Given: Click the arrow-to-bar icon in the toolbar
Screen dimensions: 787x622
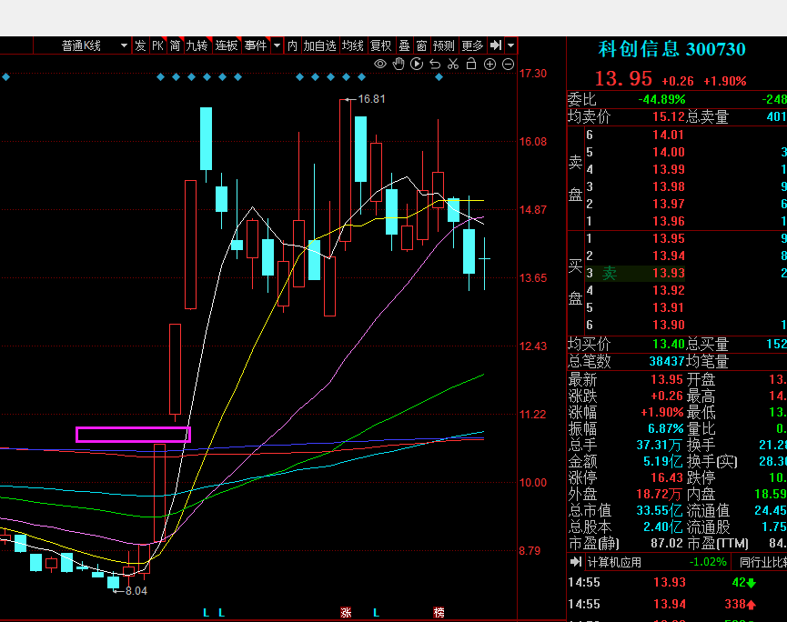Looking at the screenshot, I should point(496,45).
